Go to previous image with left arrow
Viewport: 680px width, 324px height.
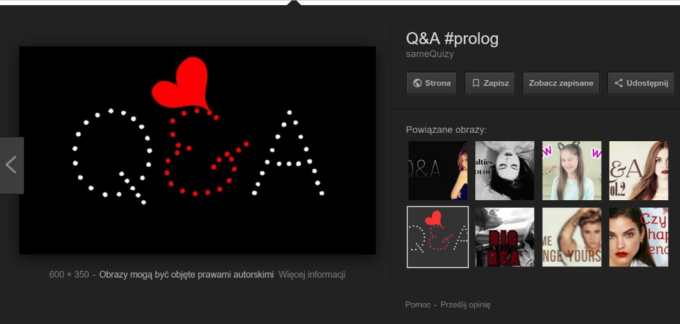tap(12, 166)
